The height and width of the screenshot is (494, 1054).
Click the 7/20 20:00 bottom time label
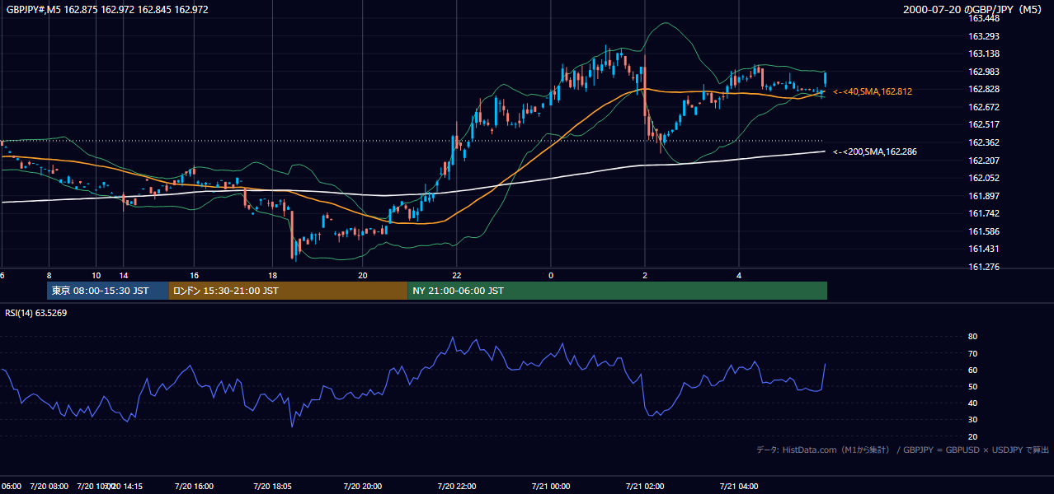362,486
